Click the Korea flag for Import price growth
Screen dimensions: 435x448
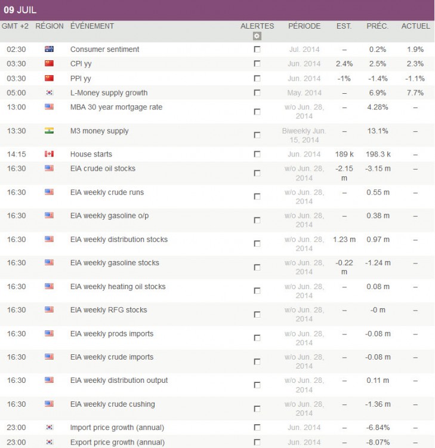(x=49, y=428)
